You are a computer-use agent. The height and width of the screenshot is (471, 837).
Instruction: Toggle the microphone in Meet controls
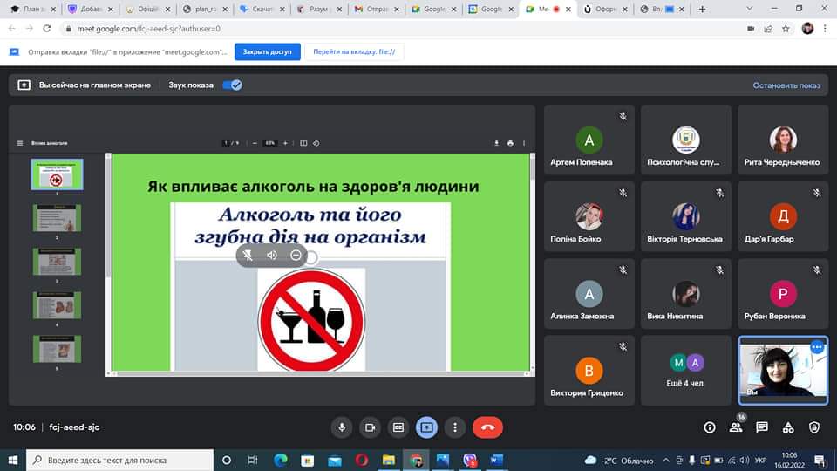[x=342, y=427]
